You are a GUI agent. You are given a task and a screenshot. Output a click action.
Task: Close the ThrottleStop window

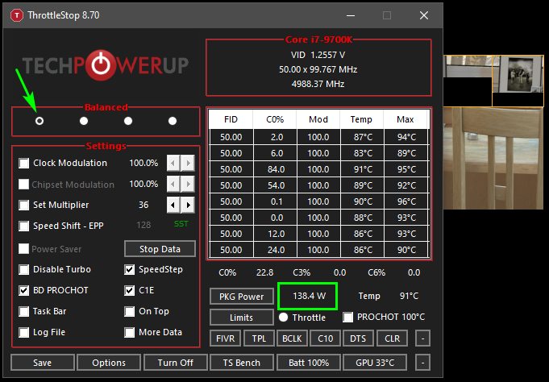coord(424,15)
